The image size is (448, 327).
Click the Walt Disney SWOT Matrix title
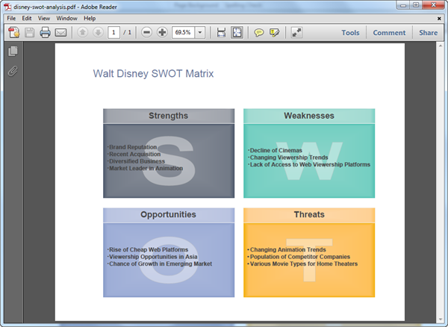[x=153, y=74]
